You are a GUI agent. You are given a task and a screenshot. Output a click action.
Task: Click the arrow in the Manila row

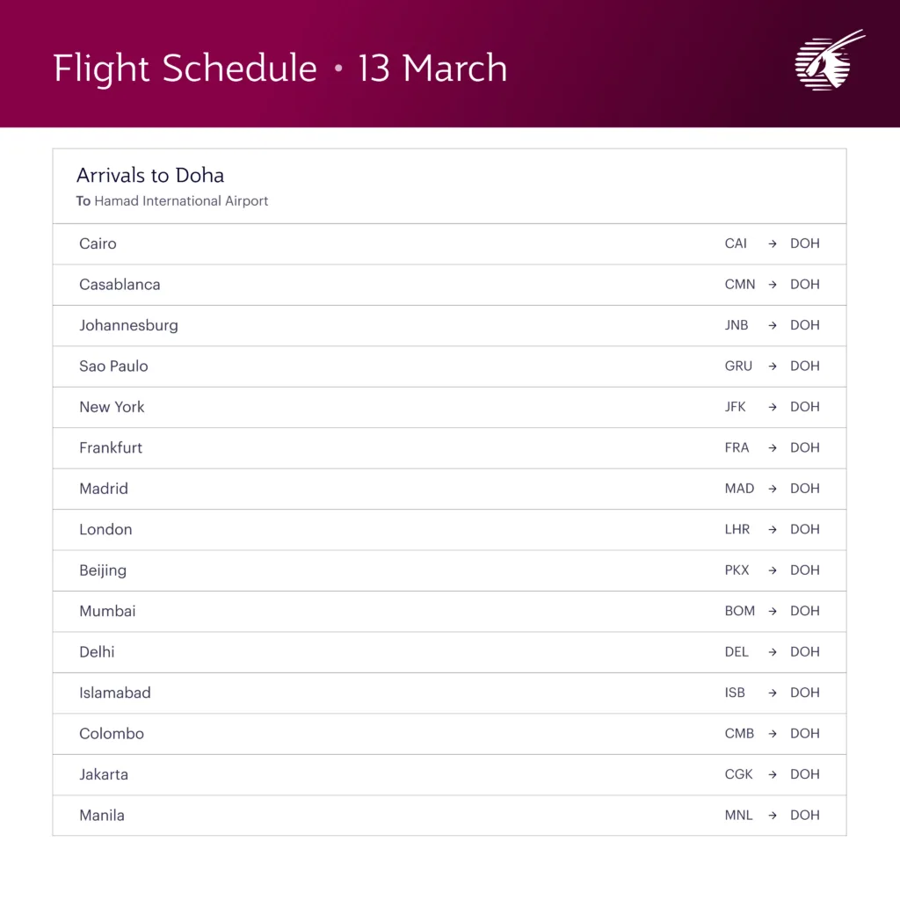click(x=773, y=816)
